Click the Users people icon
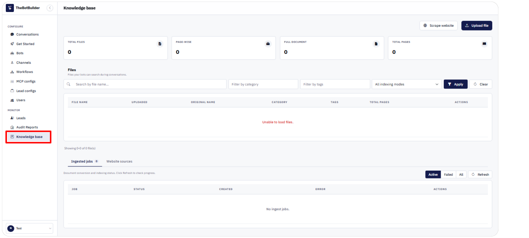Viewport: 529px width, 238px height. (12, 100)
